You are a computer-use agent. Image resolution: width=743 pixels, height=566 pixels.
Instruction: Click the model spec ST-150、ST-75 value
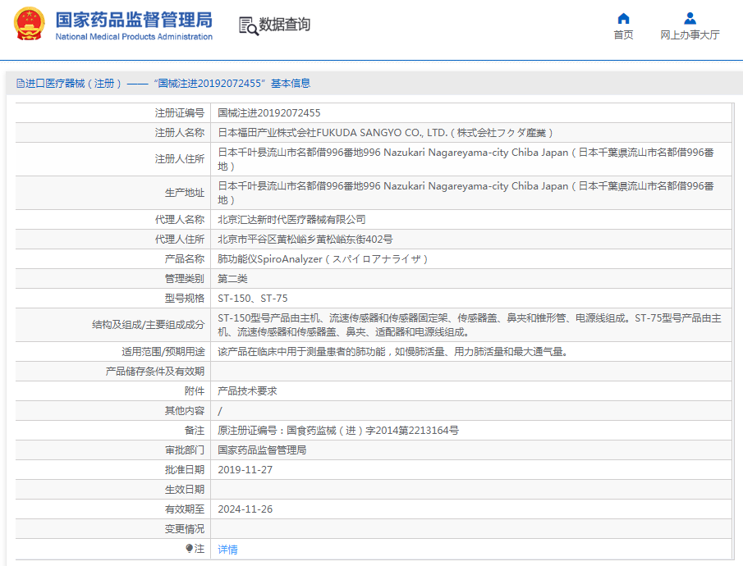click(252, 299)
